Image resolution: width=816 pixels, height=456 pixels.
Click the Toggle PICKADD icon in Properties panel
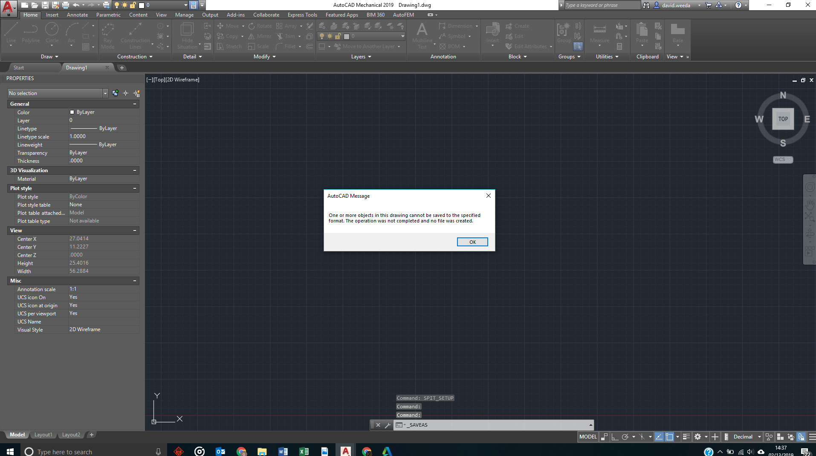115,93
